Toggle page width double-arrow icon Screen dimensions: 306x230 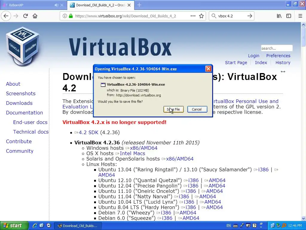(283, 72)
